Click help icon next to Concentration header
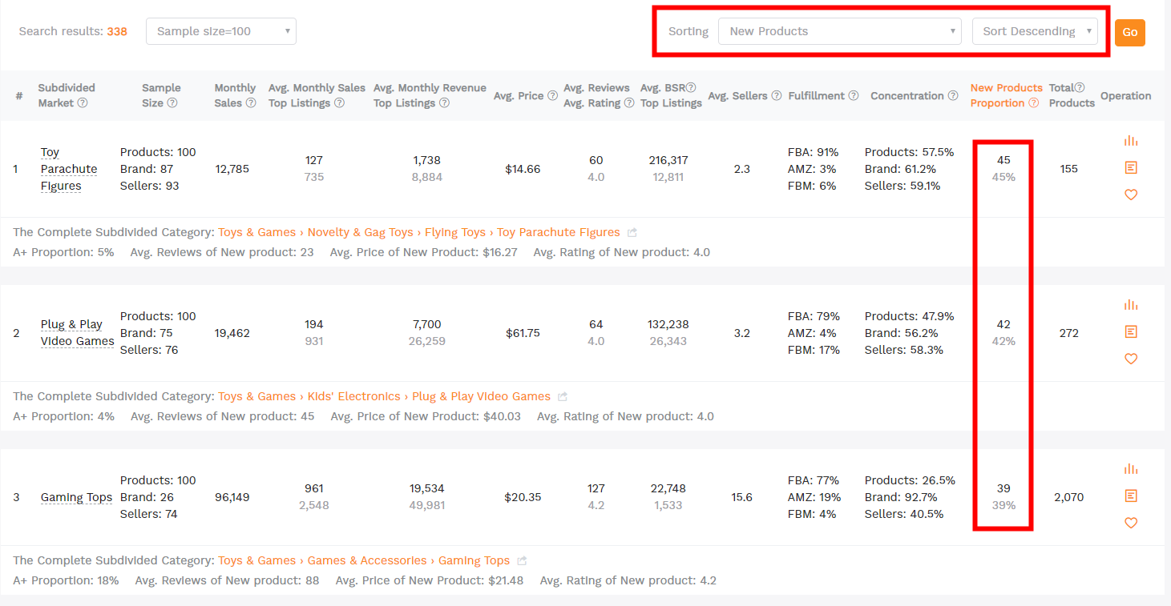The height and width of the screenshot is (606, 1171). 952,96
